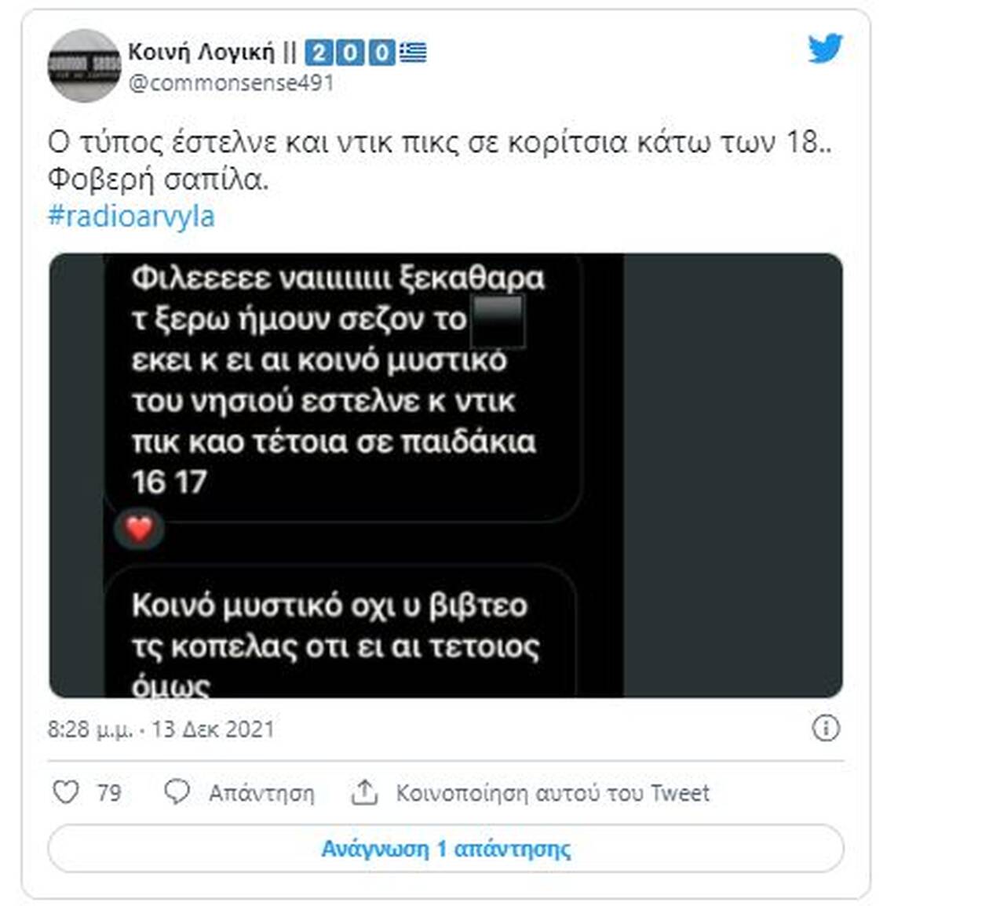Like the tweet with the heart icon

pos(66,792)
